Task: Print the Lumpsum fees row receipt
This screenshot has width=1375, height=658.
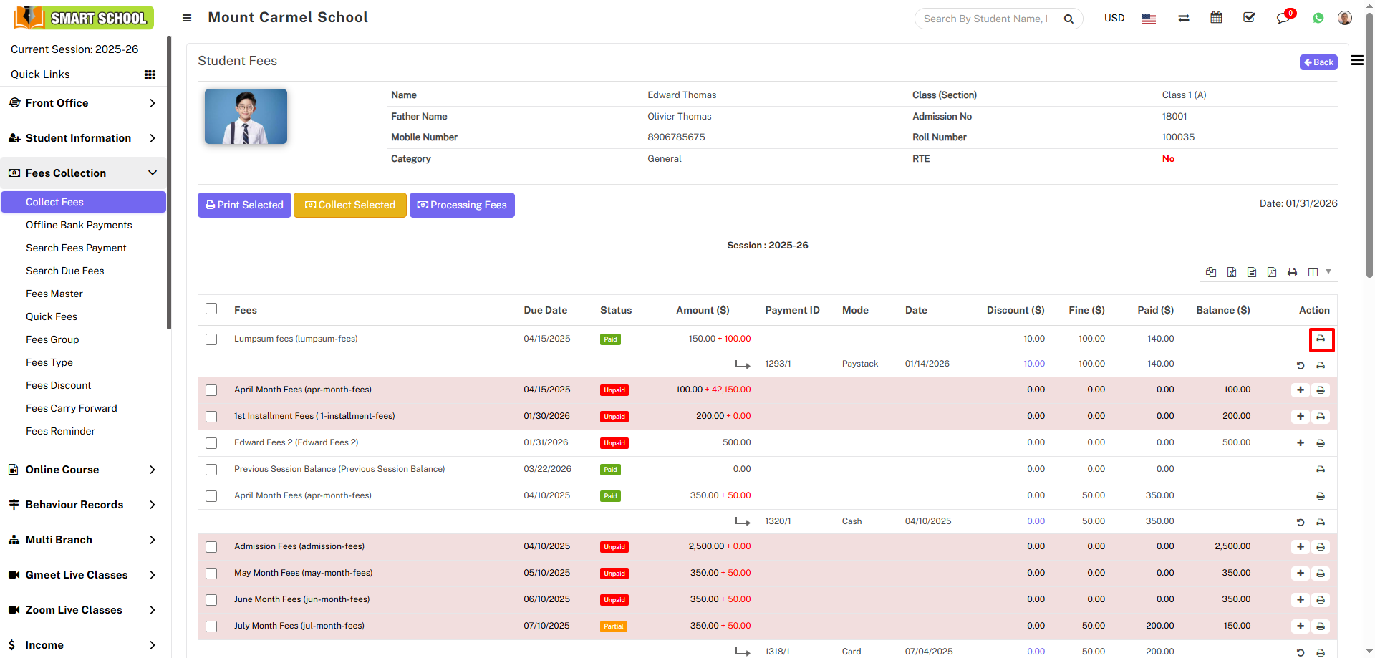Action: (x=1321, y=339)
